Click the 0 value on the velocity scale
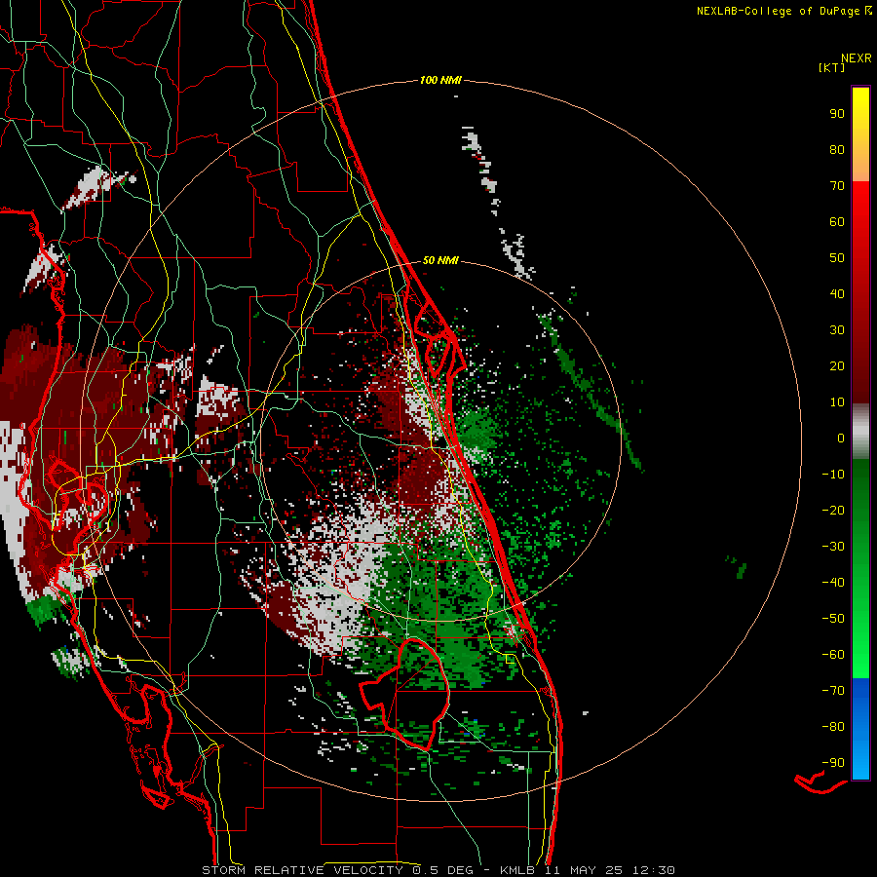Image resolution: width=877 pixels, height=877 pixels. pyautogui.click(x=841, y=438)
